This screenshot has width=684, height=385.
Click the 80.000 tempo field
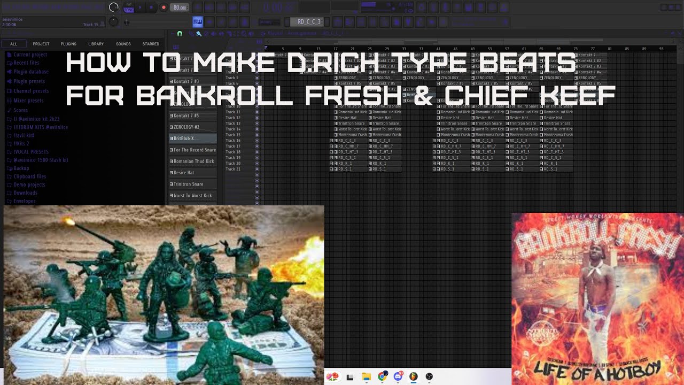pos(180,7)
